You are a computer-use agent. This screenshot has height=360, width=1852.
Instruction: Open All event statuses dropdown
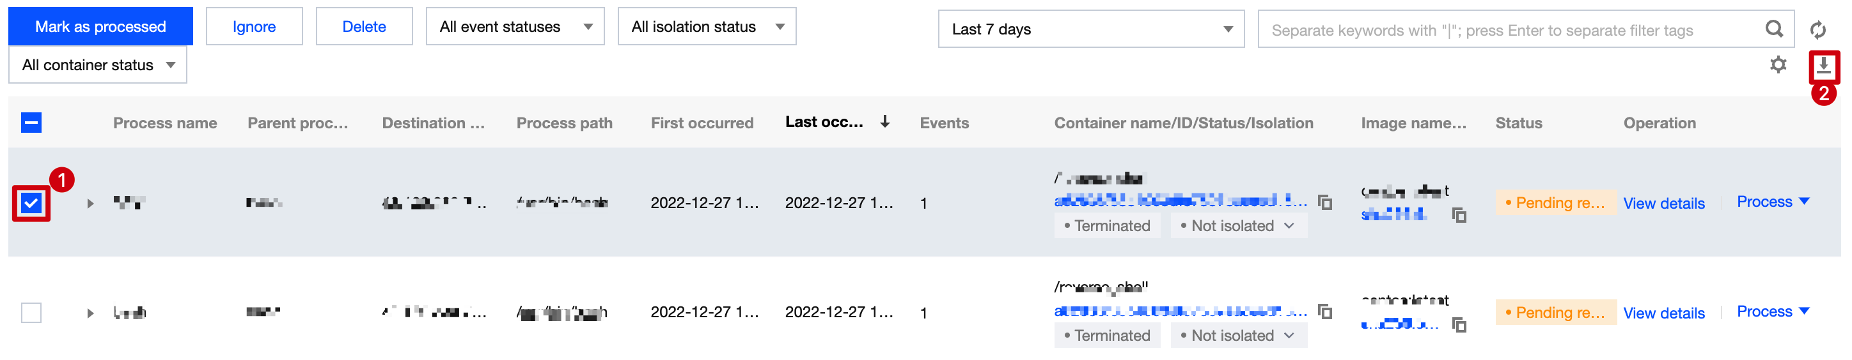coord(515,27)
